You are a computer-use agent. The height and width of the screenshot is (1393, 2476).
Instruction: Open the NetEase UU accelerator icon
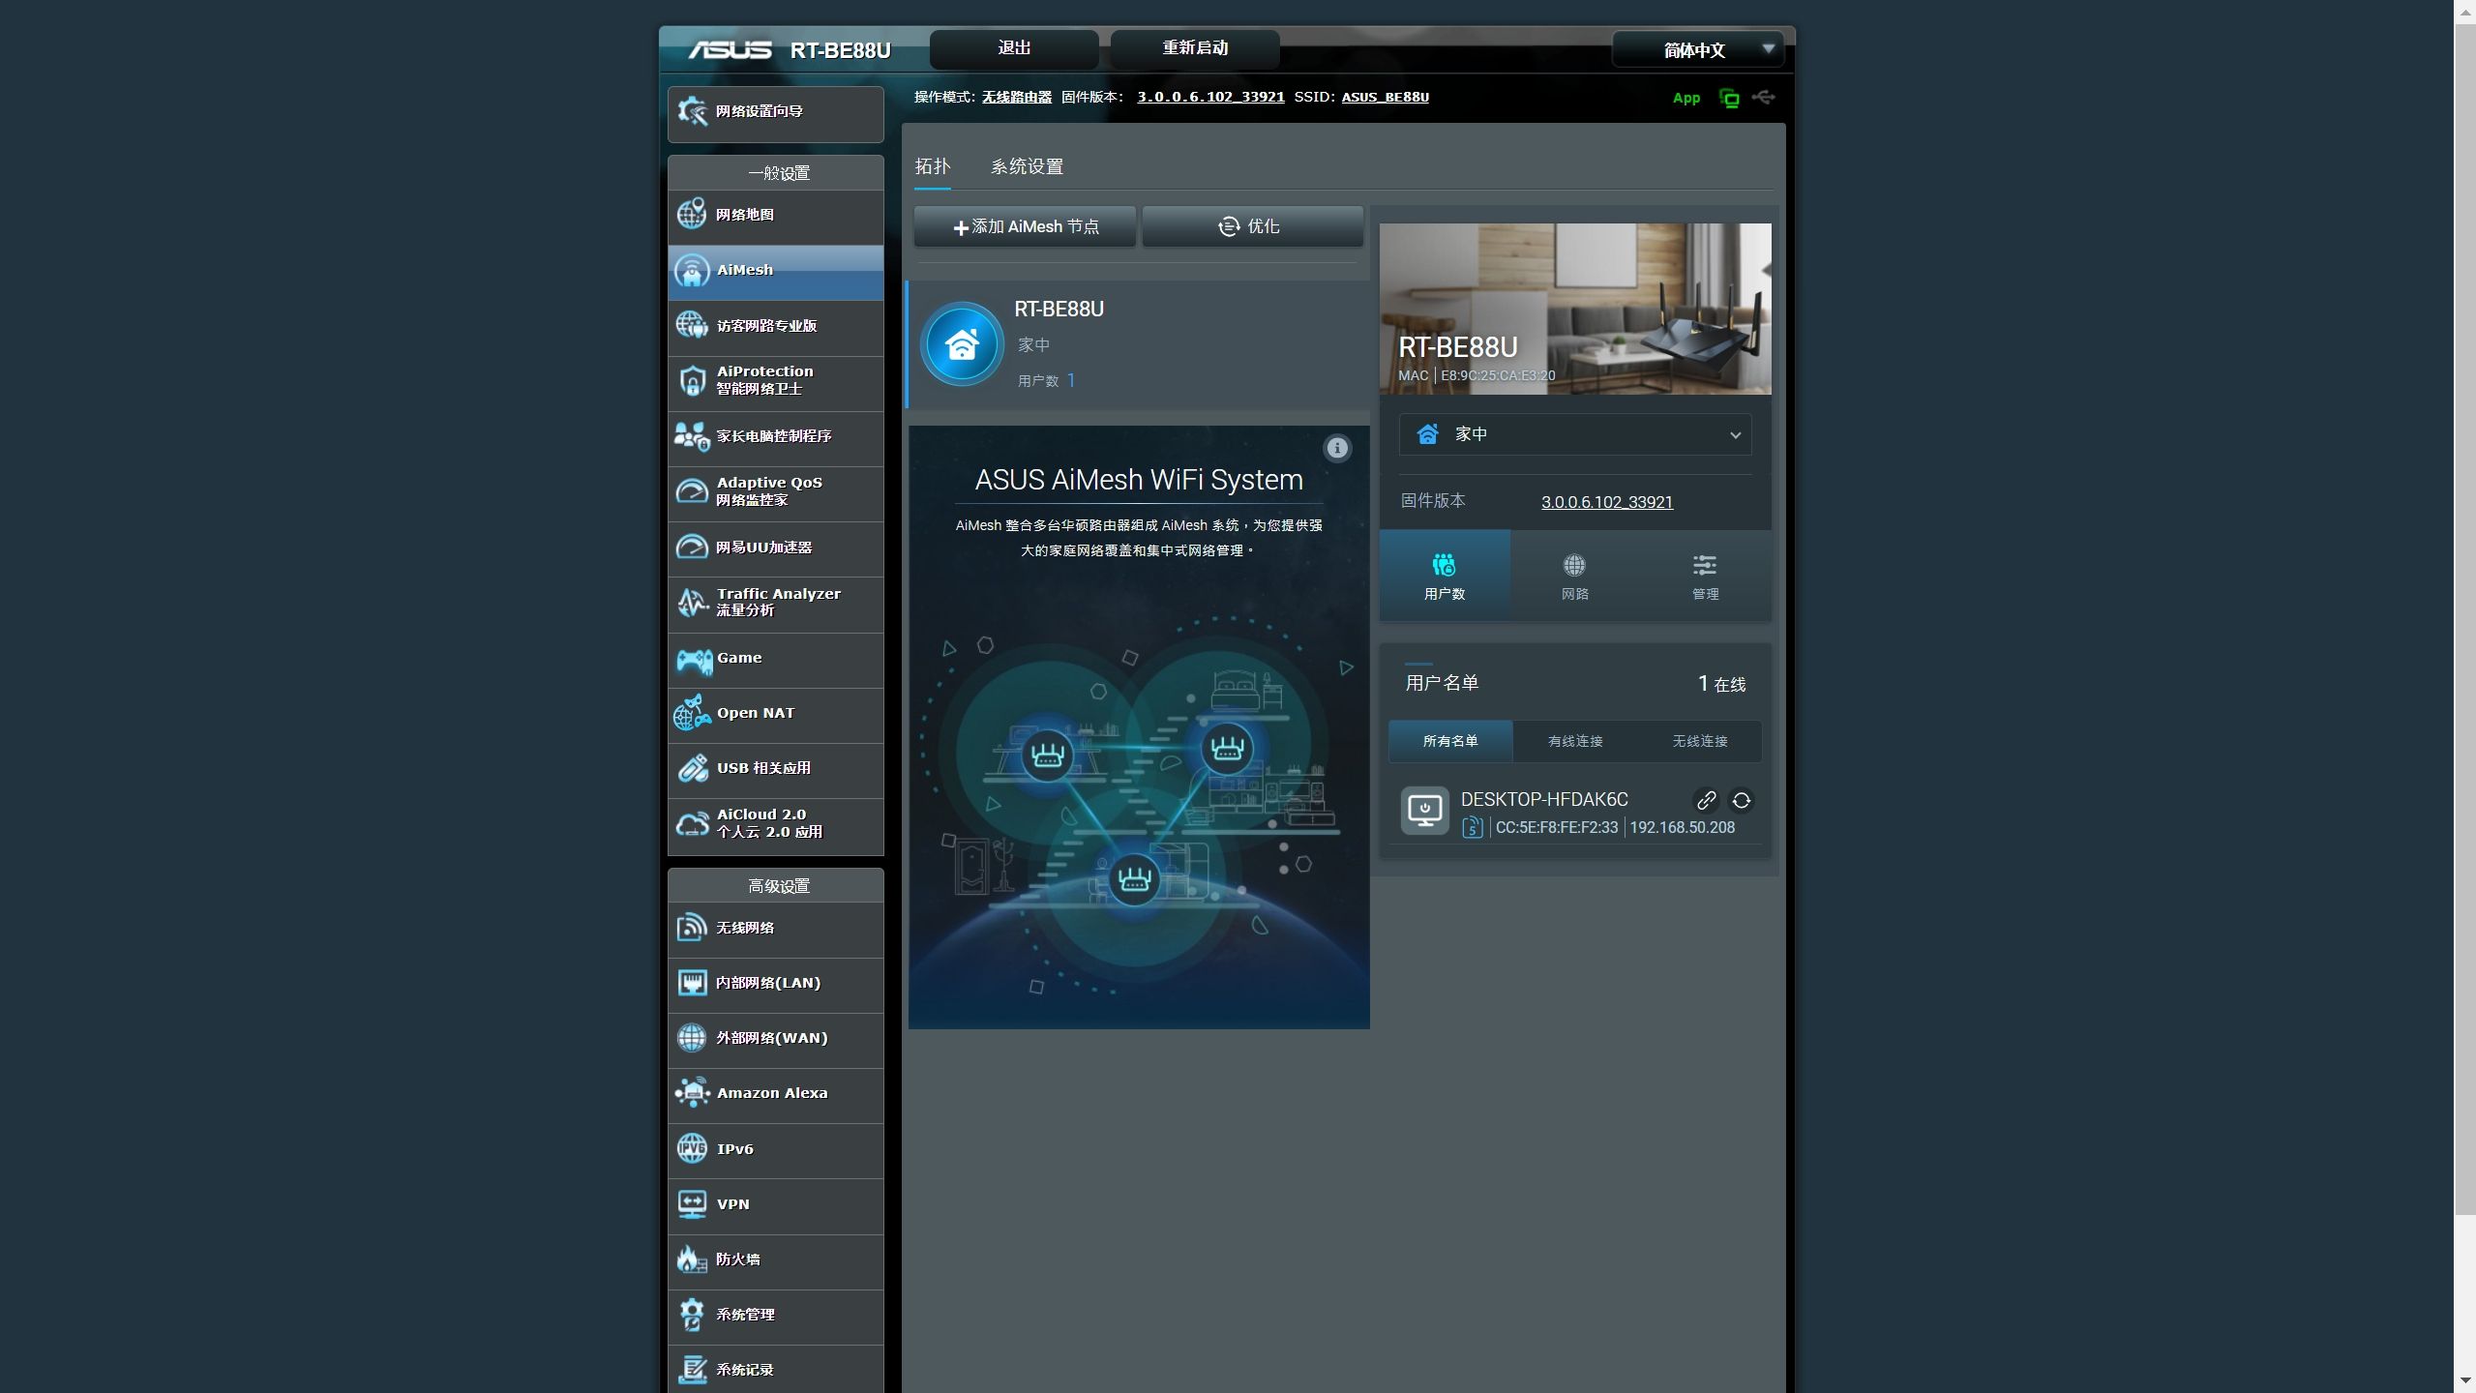pyautogui.click(x=692, y=548)
